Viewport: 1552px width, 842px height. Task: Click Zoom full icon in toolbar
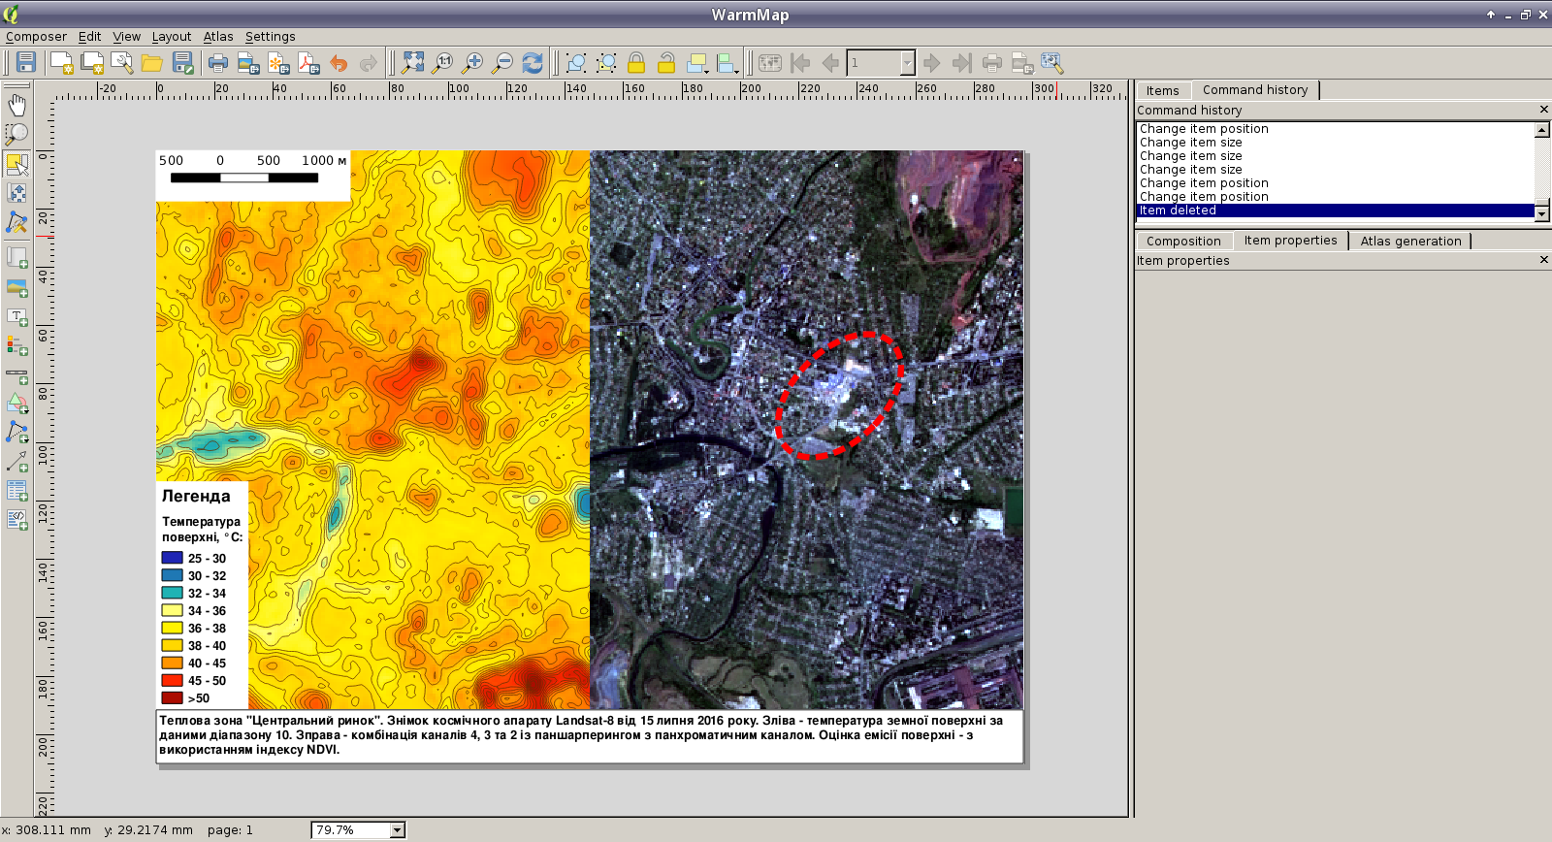[x=413, y=63]
